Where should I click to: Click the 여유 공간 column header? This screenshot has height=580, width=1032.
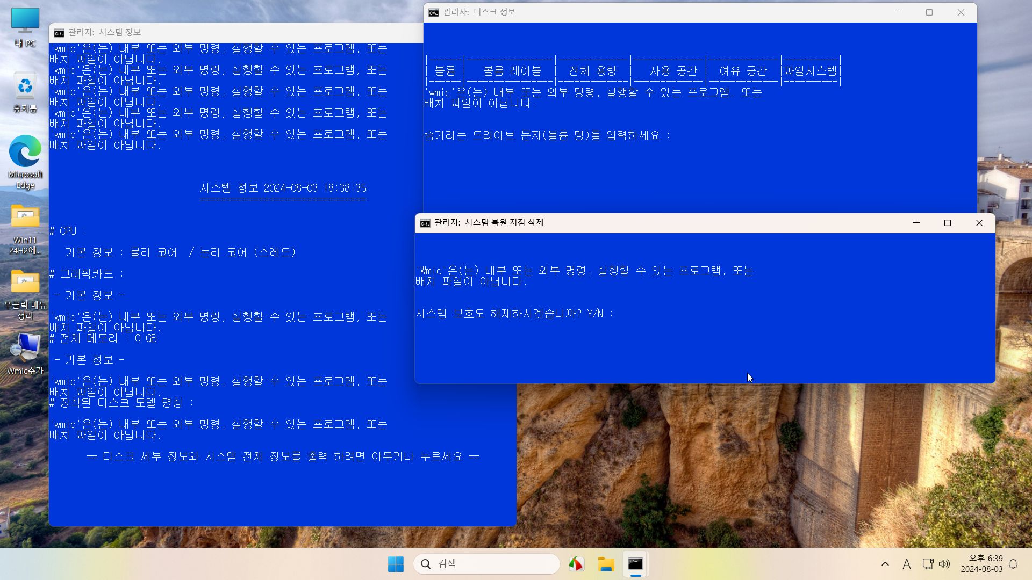(743, 71)
